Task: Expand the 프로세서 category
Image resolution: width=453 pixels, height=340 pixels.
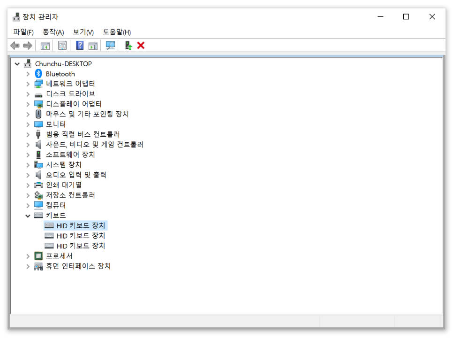Action: (x=28, y=256)
